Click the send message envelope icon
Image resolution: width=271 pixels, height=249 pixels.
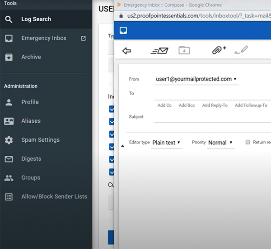coord(159,51)
